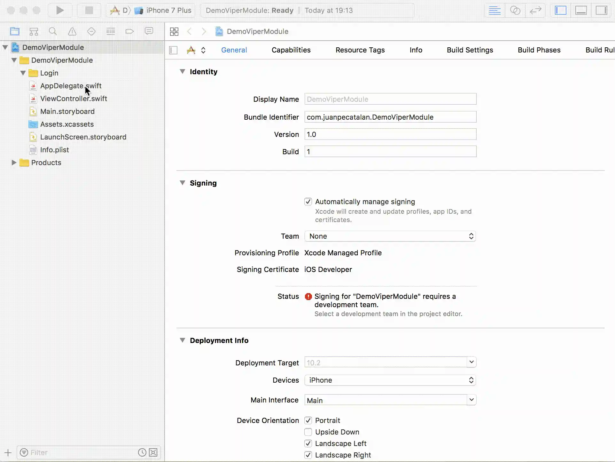Collapse the Signing section
The image size is (615, 462).
tap(183, 183)
